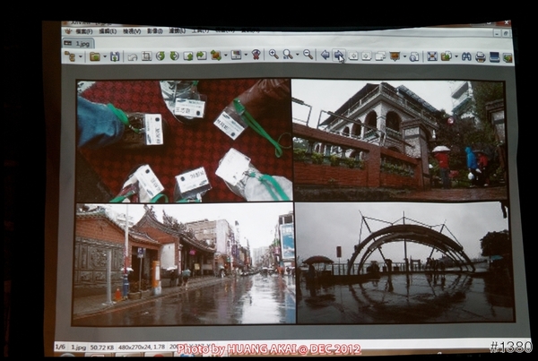Image resolution: width=538 pixels, height=361 pixels.
Task: Expand the zoom level dropdown arrow
Action: coord(297,55)
